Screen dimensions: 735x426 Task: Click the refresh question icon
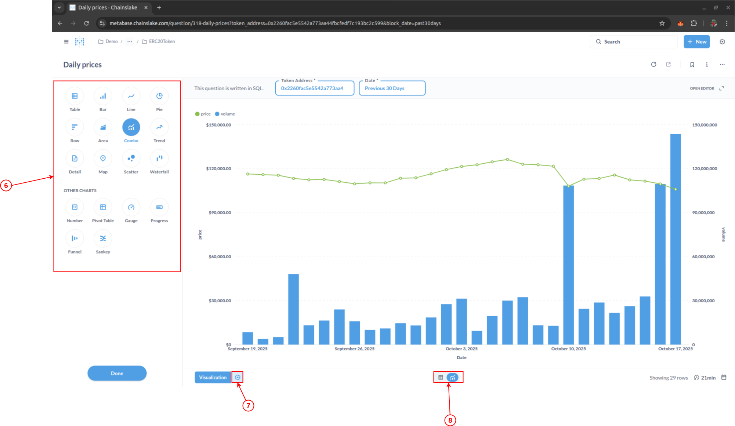tap(653, 65)
